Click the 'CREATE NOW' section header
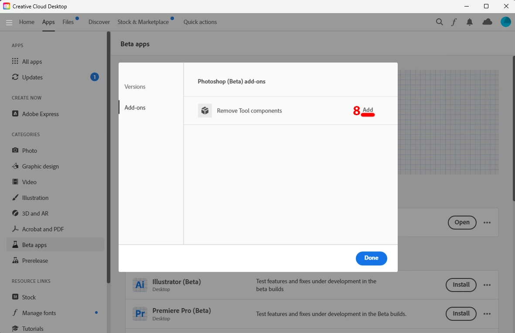Viewport: 515px width, 333px height. point(27,98)
